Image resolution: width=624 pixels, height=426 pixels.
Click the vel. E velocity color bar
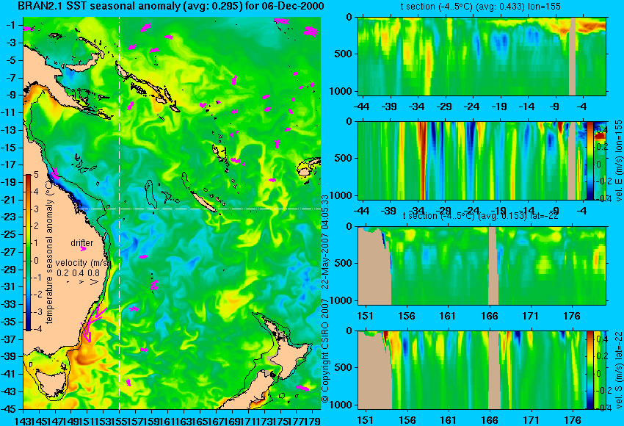coord(590,160)
